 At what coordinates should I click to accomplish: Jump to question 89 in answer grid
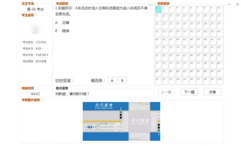click(213, 73)
